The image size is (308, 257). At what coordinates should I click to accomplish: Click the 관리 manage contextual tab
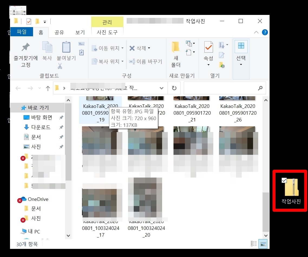107,22
